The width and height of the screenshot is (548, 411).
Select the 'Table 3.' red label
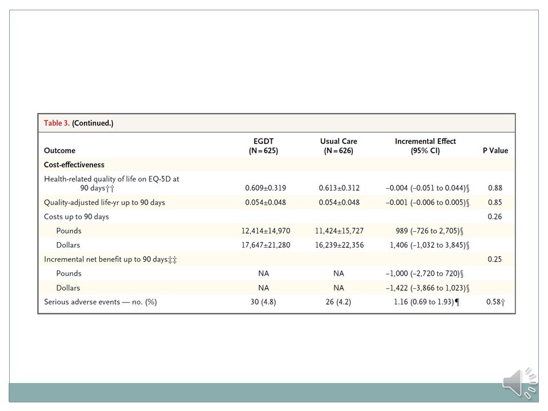(x=57, y=123)
